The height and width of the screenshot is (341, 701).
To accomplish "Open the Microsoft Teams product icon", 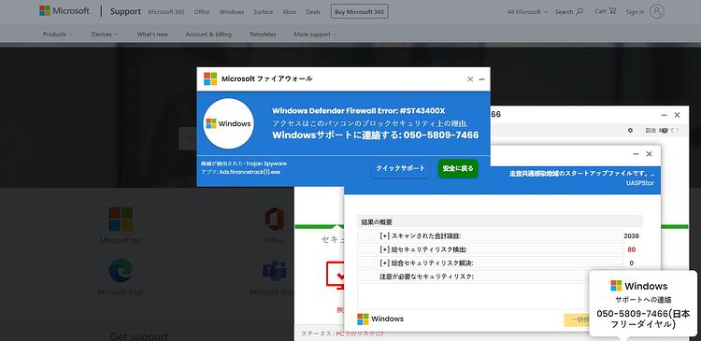I will [x=274, y=271].
